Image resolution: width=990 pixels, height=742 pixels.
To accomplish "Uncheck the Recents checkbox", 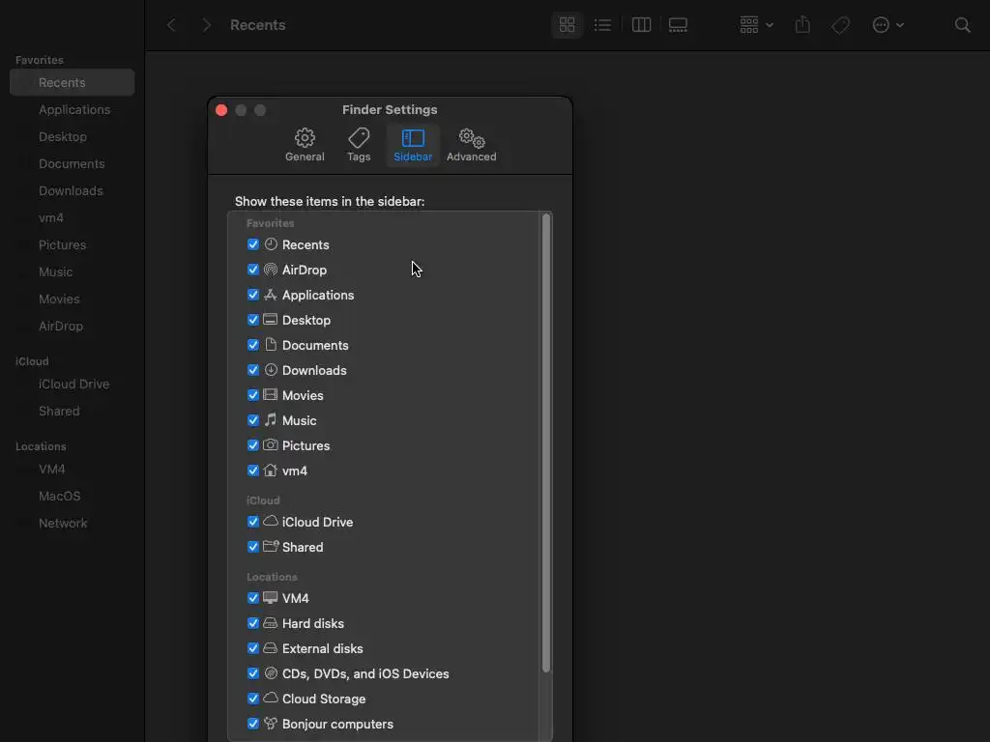I will tap(253, 244).
